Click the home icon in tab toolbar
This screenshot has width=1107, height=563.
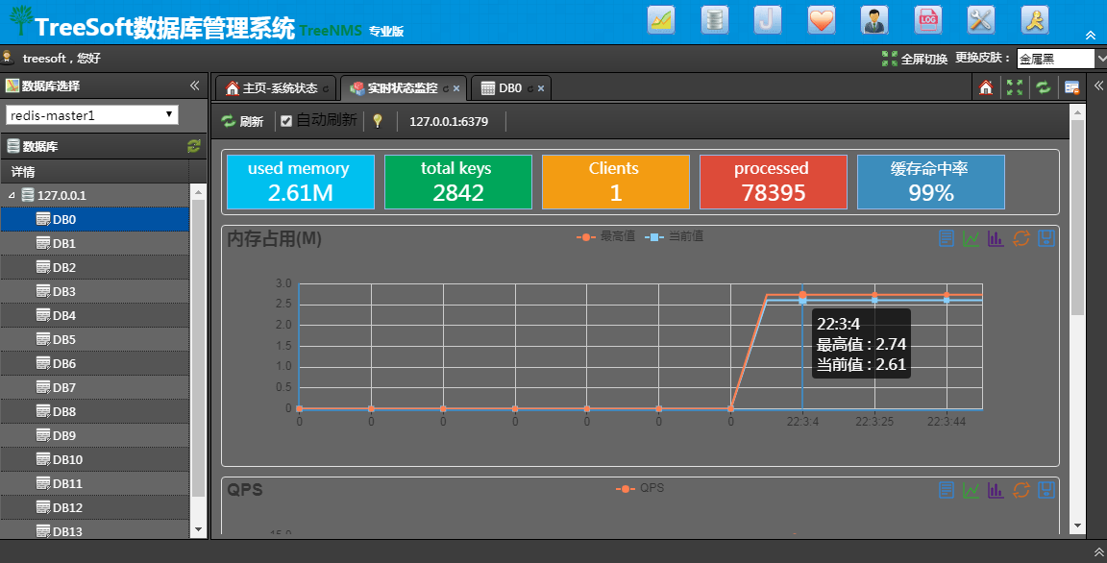(x=986, y=87)
